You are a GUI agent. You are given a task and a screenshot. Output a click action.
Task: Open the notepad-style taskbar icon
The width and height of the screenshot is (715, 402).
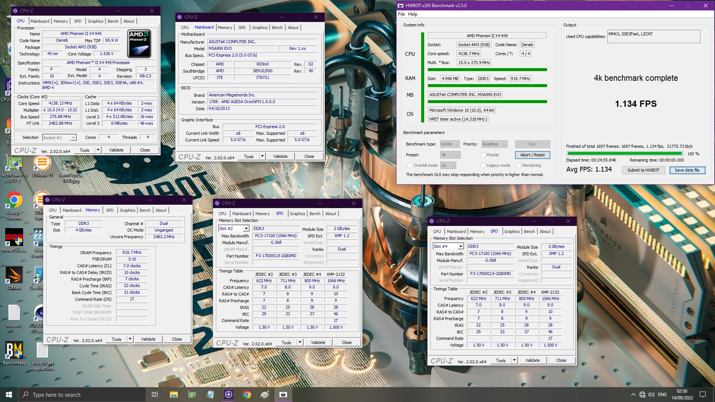pyautogui.click(x=210, y=395)
